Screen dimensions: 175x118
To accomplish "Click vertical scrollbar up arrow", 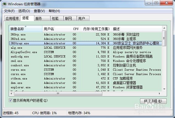I will point(164,28).
